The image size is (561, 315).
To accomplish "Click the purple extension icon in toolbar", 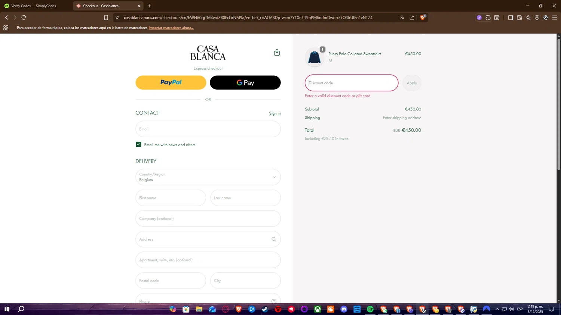I will [x=479, y=18].
